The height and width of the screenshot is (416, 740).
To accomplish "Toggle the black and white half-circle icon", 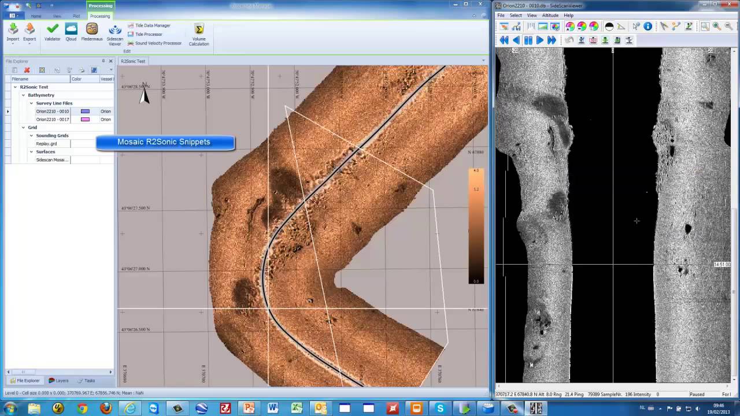I will click(x=609, y=27).
